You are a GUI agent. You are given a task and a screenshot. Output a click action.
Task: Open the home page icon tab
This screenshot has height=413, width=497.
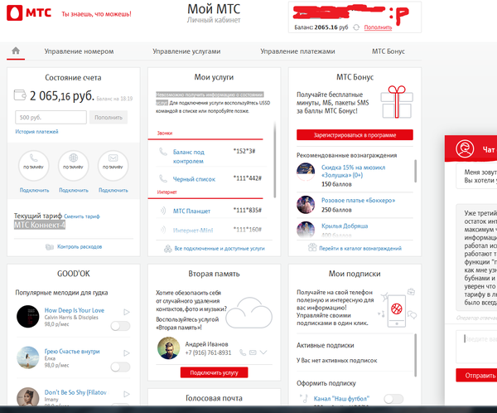pyautogui.click(x=15, y=51)
